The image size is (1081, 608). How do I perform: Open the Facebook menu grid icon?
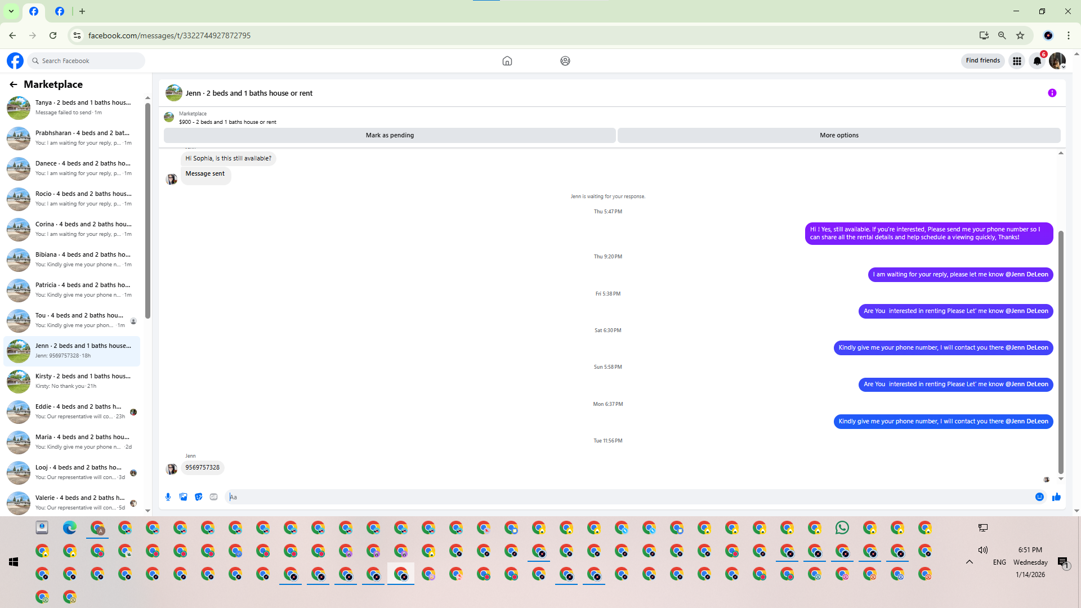(x=1017, y=61)
